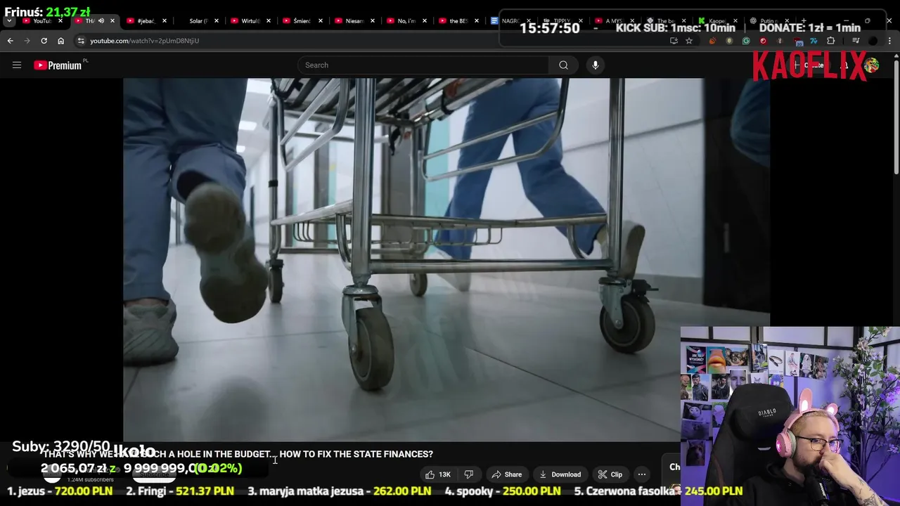Like the video with 13K likes
This screenshot has width=900, height=506.
(x=438, y=474)
